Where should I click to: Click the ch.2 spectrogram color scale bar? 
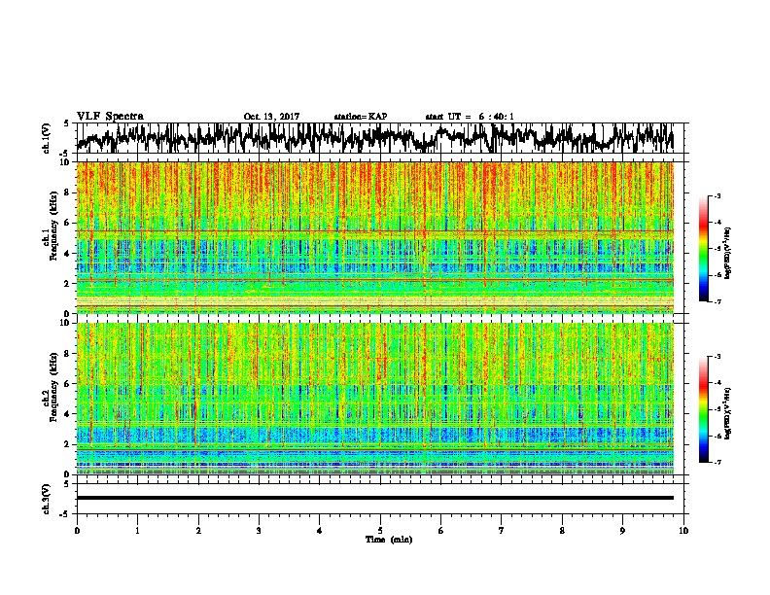point(703,409)
